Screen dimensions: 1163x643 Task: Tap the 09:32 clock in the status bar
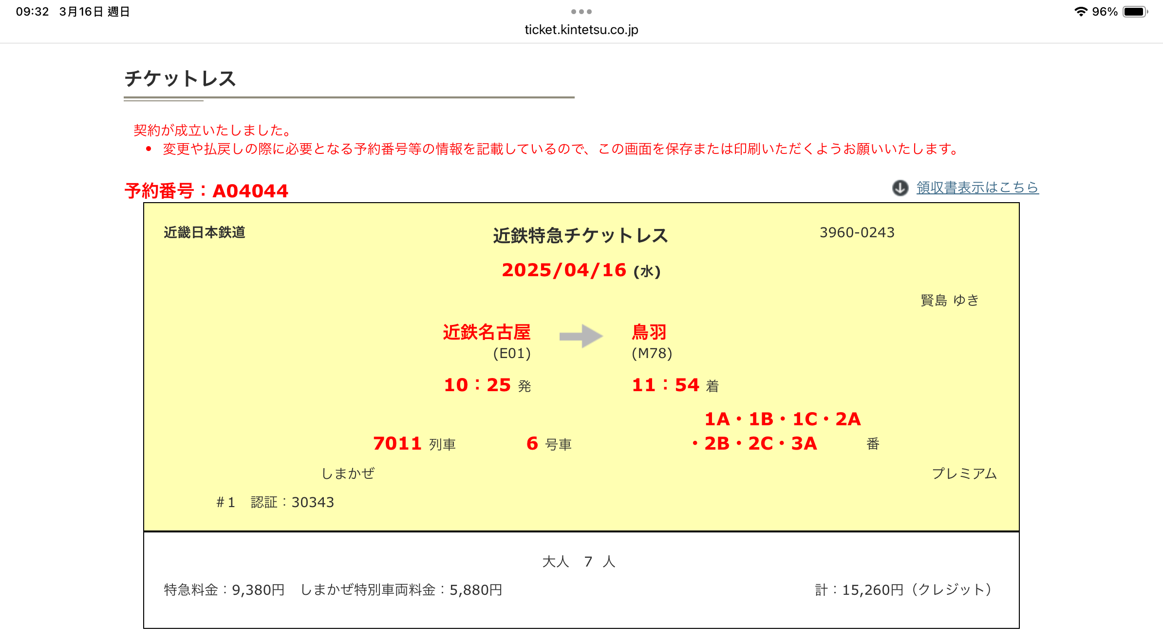(32, 12)
